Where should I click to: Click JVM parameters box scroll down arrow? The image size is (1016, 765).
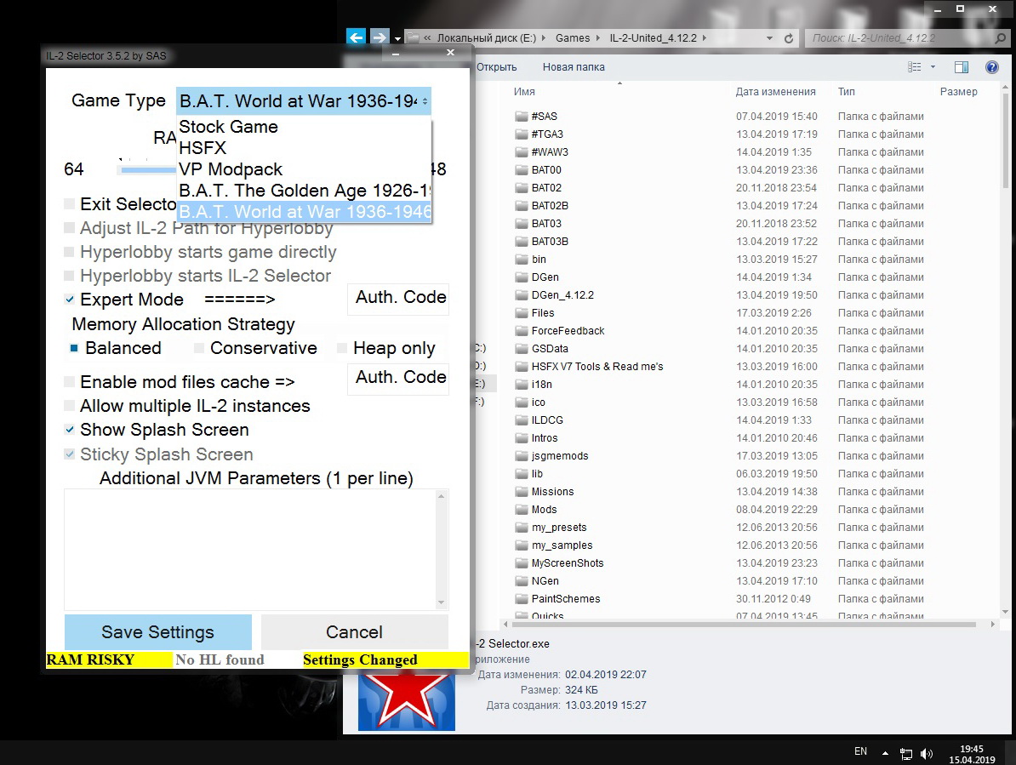coord(442,602)
